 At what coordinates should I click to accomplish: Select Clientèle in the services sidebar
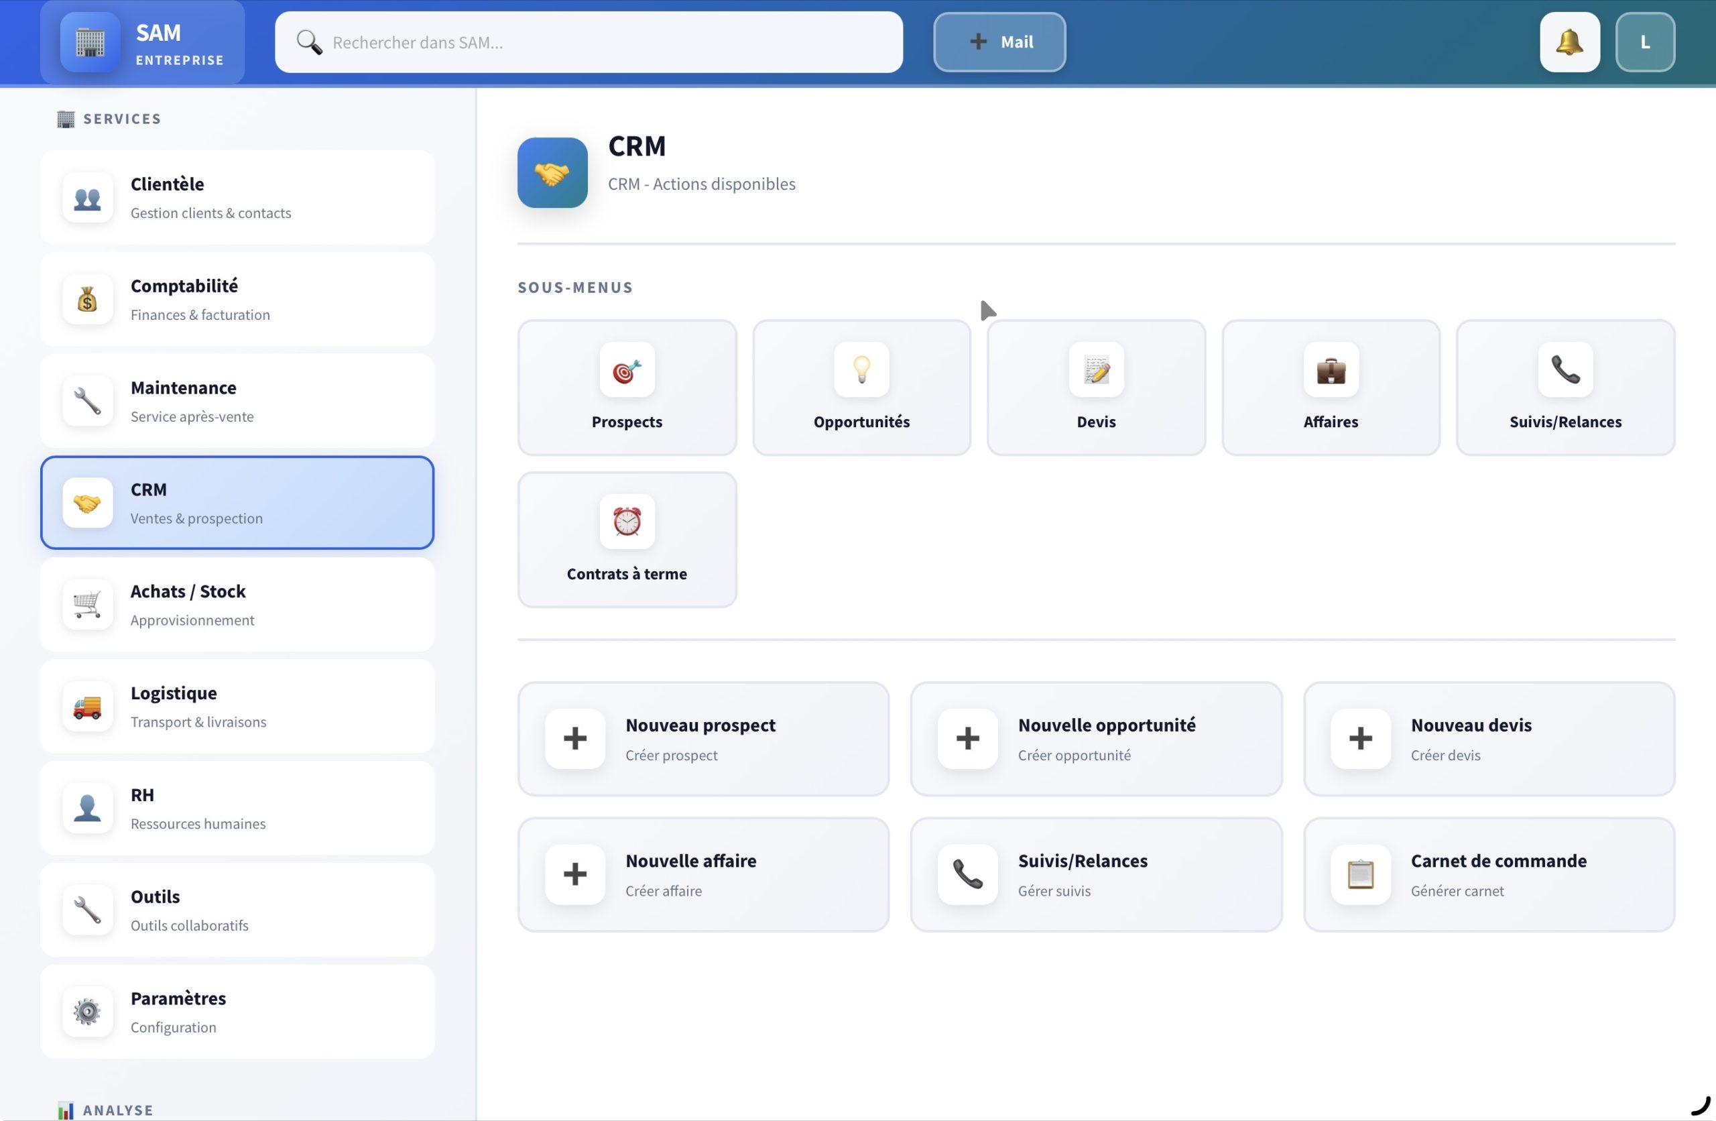pyautogui.click(x=237, y=198)
